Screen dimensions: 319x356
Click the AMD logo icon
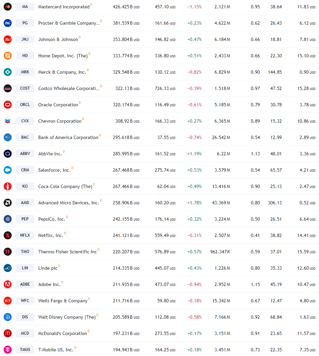8,203
